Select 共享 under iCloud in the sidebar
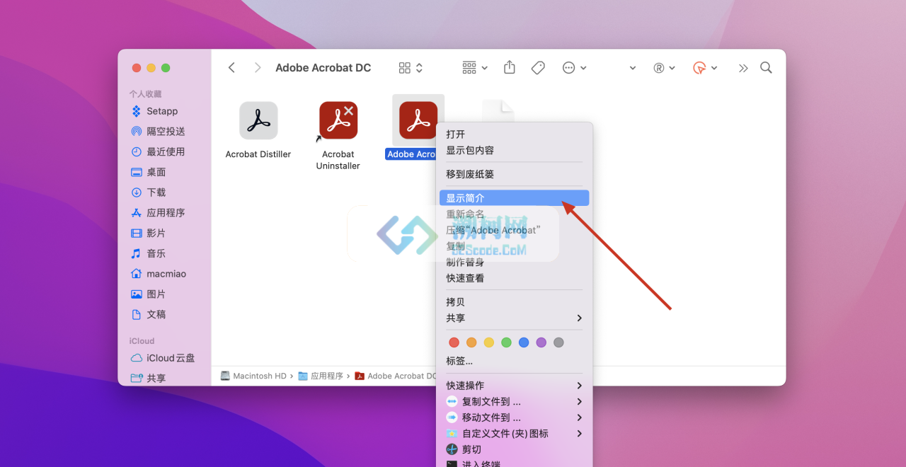This screenshot has width=906, height=467. (149, 379)
